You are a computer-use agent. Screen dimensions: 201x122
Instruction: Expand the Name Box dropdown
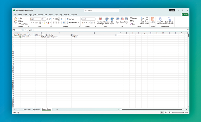(21, 30)
